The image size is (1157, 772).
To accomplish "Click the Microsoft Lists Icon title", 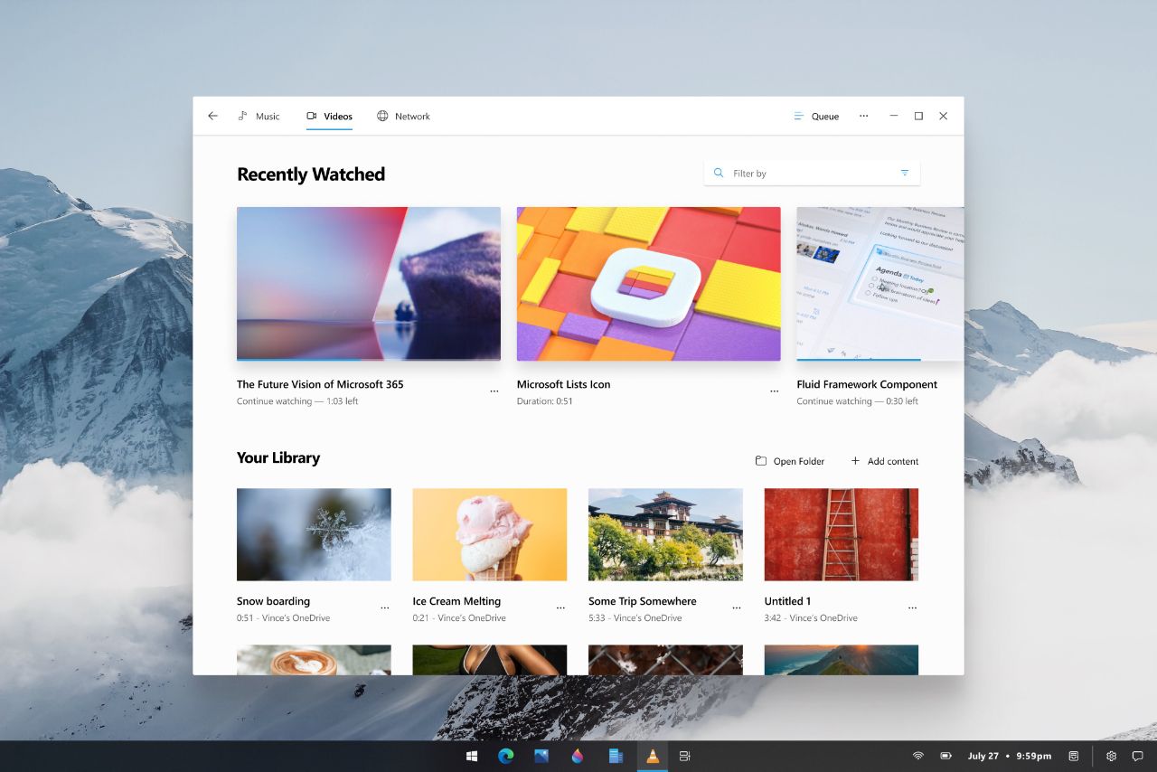I will pos(563,384).
